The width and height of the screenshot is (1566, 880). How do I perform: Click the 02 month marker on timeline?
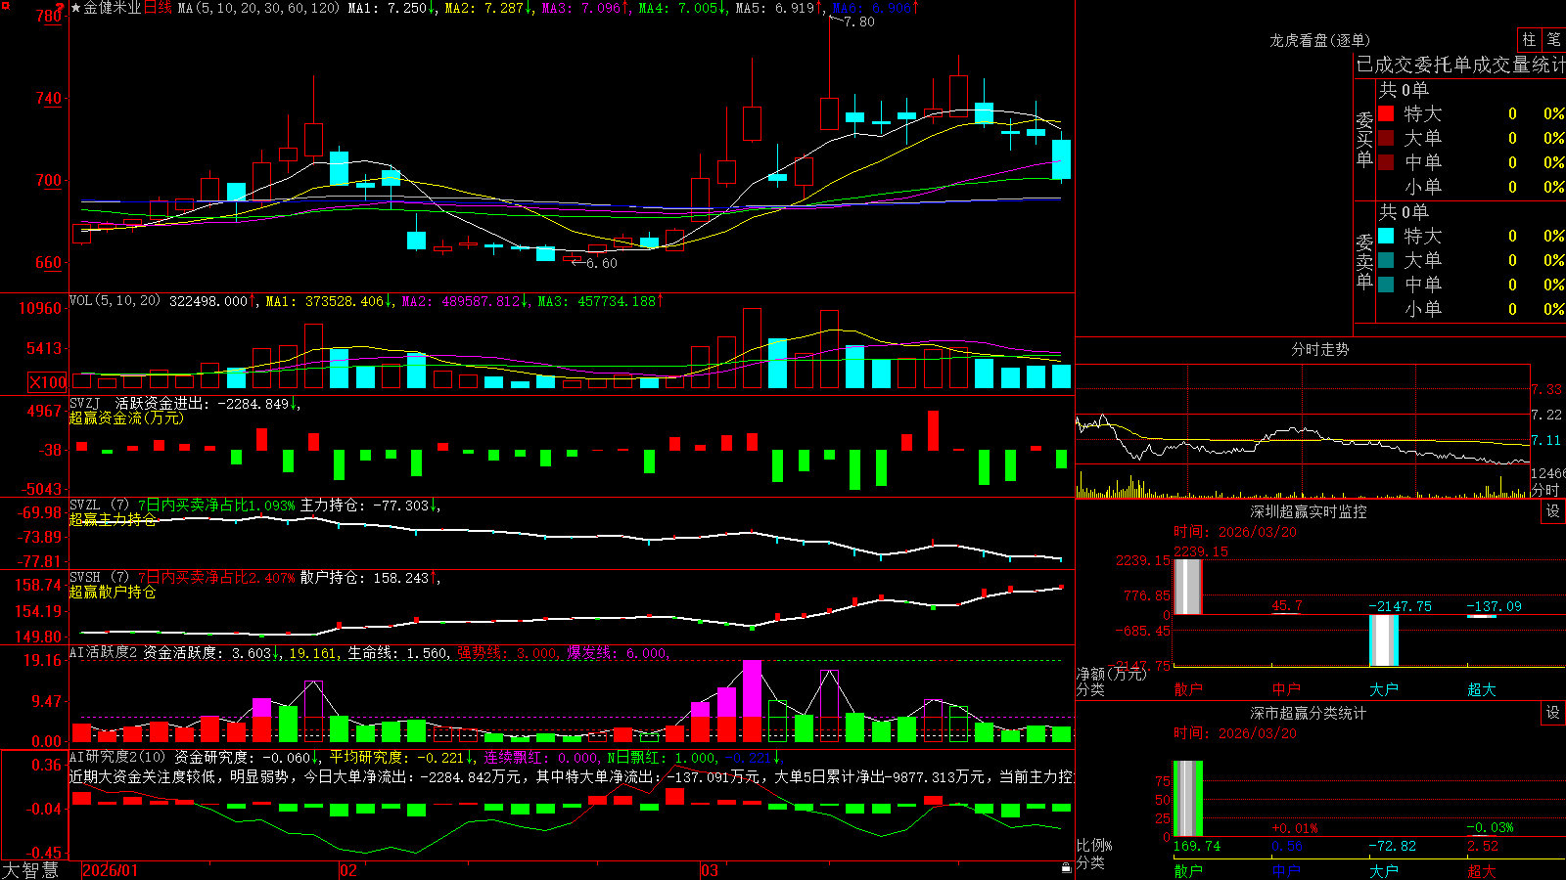pyautogui.click(x=348, y=870)
